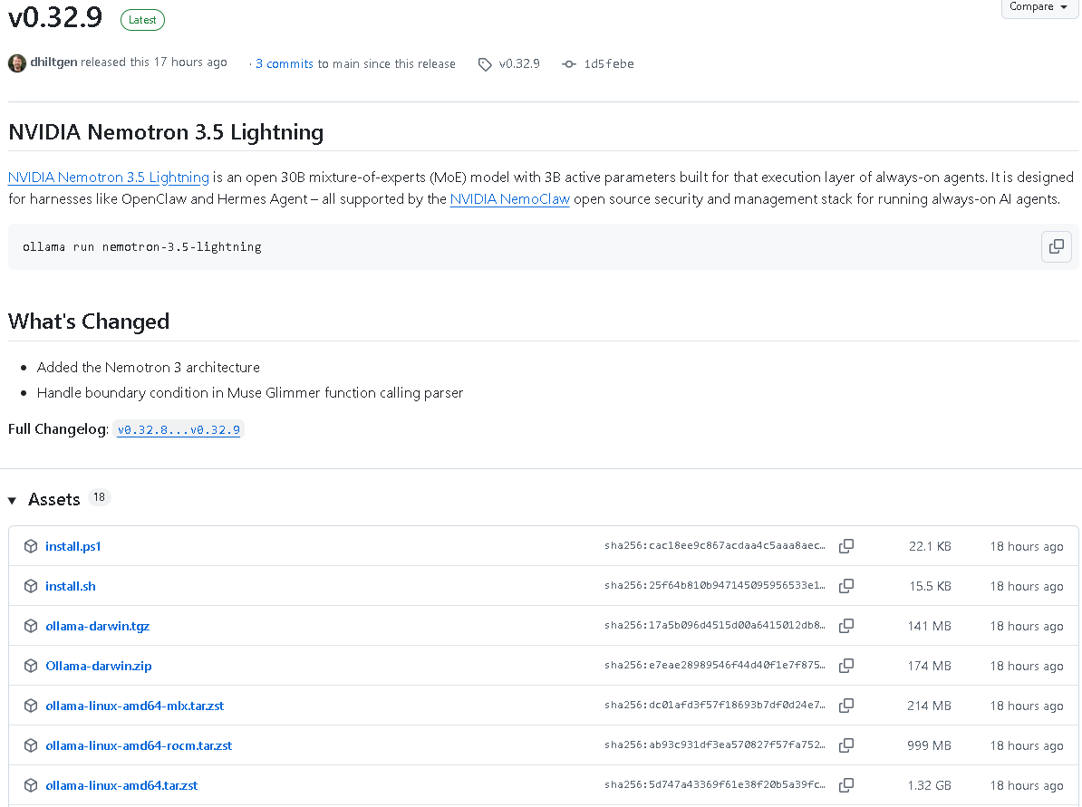Click the 22.1 KB file size
This screenshot has height=807, width=1082.
pyautogui.click(x=930, y=546)
